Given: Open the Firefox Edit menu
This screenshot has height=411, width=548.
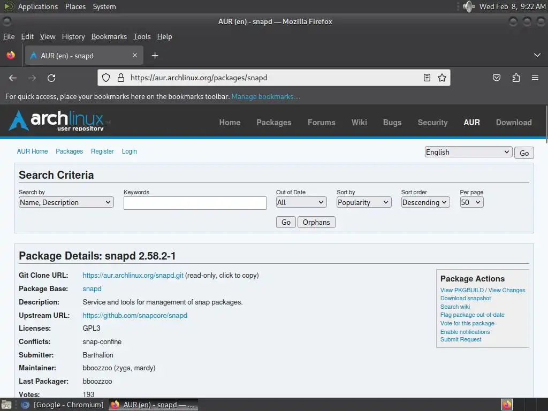Looking at the screenshot, I should coord(27,37).
